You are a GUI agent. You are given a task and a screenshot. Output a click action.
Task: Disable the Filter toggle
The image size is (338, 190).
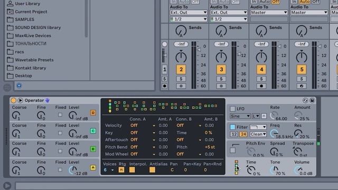[x=232, y=127]
